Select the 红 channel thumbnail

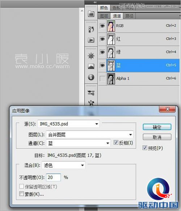pyautogui.click(x=111, y=39)
